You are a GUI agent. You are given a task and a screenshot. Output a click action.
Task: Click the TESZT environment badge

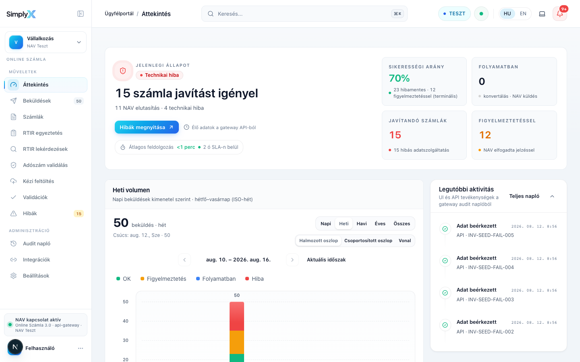pyautogui.click(x=454, y=14)
